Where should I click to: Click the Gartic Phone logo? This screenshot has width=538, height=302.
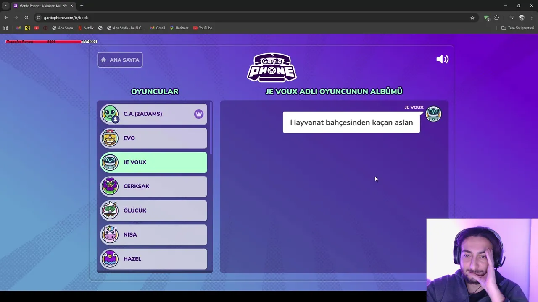pyautogui.click(x=272, y=67)
